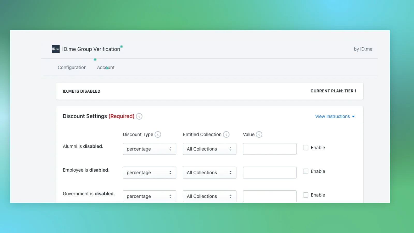The height and width of the screenshot is (233, 414).
Task: Click 'ID.ME IS DISABLED' status text
Action: point(82,91)
